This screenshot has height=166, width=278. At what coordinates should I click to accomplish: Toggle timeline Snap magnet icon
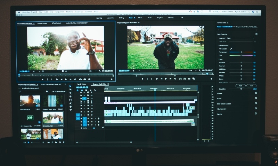(82, 90)
